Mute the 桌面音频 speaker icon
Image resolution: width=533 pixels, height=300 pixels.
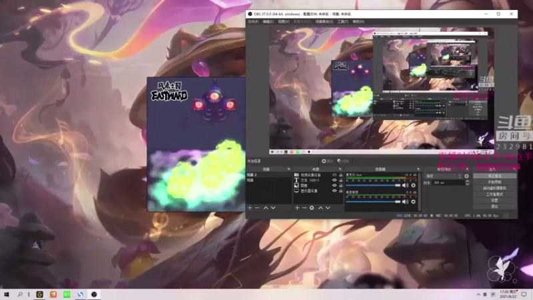[x=405, y=202]
